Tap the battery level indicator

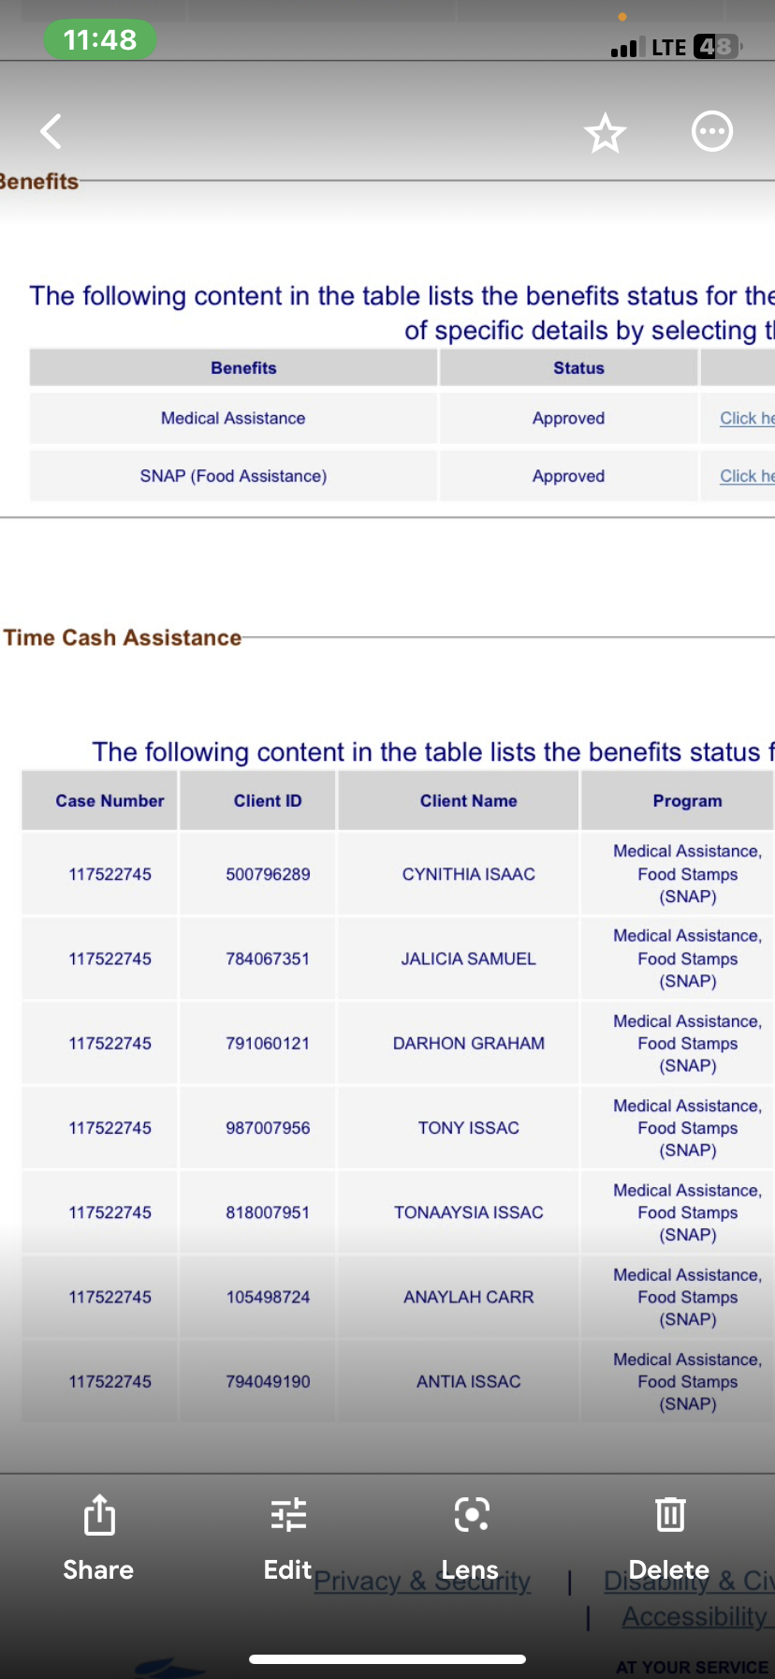[717, 46]
